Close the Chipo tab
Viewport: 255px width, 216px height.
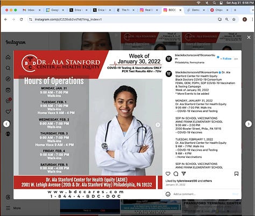pyautogui.click(x=227, y=10)
